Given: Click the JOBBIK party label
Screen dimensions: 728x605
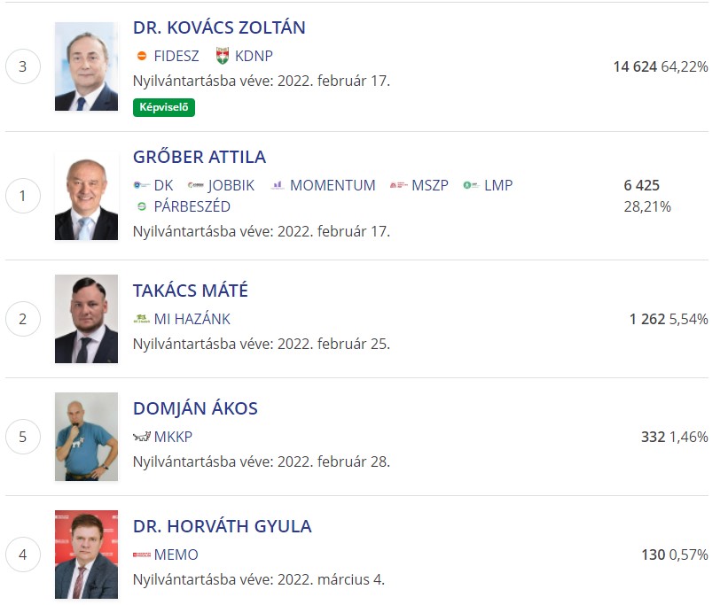Looking at the screenshot, I should (231, 185).
